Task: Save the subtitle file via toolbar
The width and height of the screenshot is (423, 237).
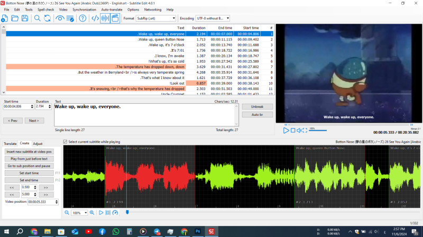Action: (24, 18)
